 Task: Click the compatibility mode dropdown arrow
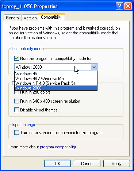coord(94,67)
